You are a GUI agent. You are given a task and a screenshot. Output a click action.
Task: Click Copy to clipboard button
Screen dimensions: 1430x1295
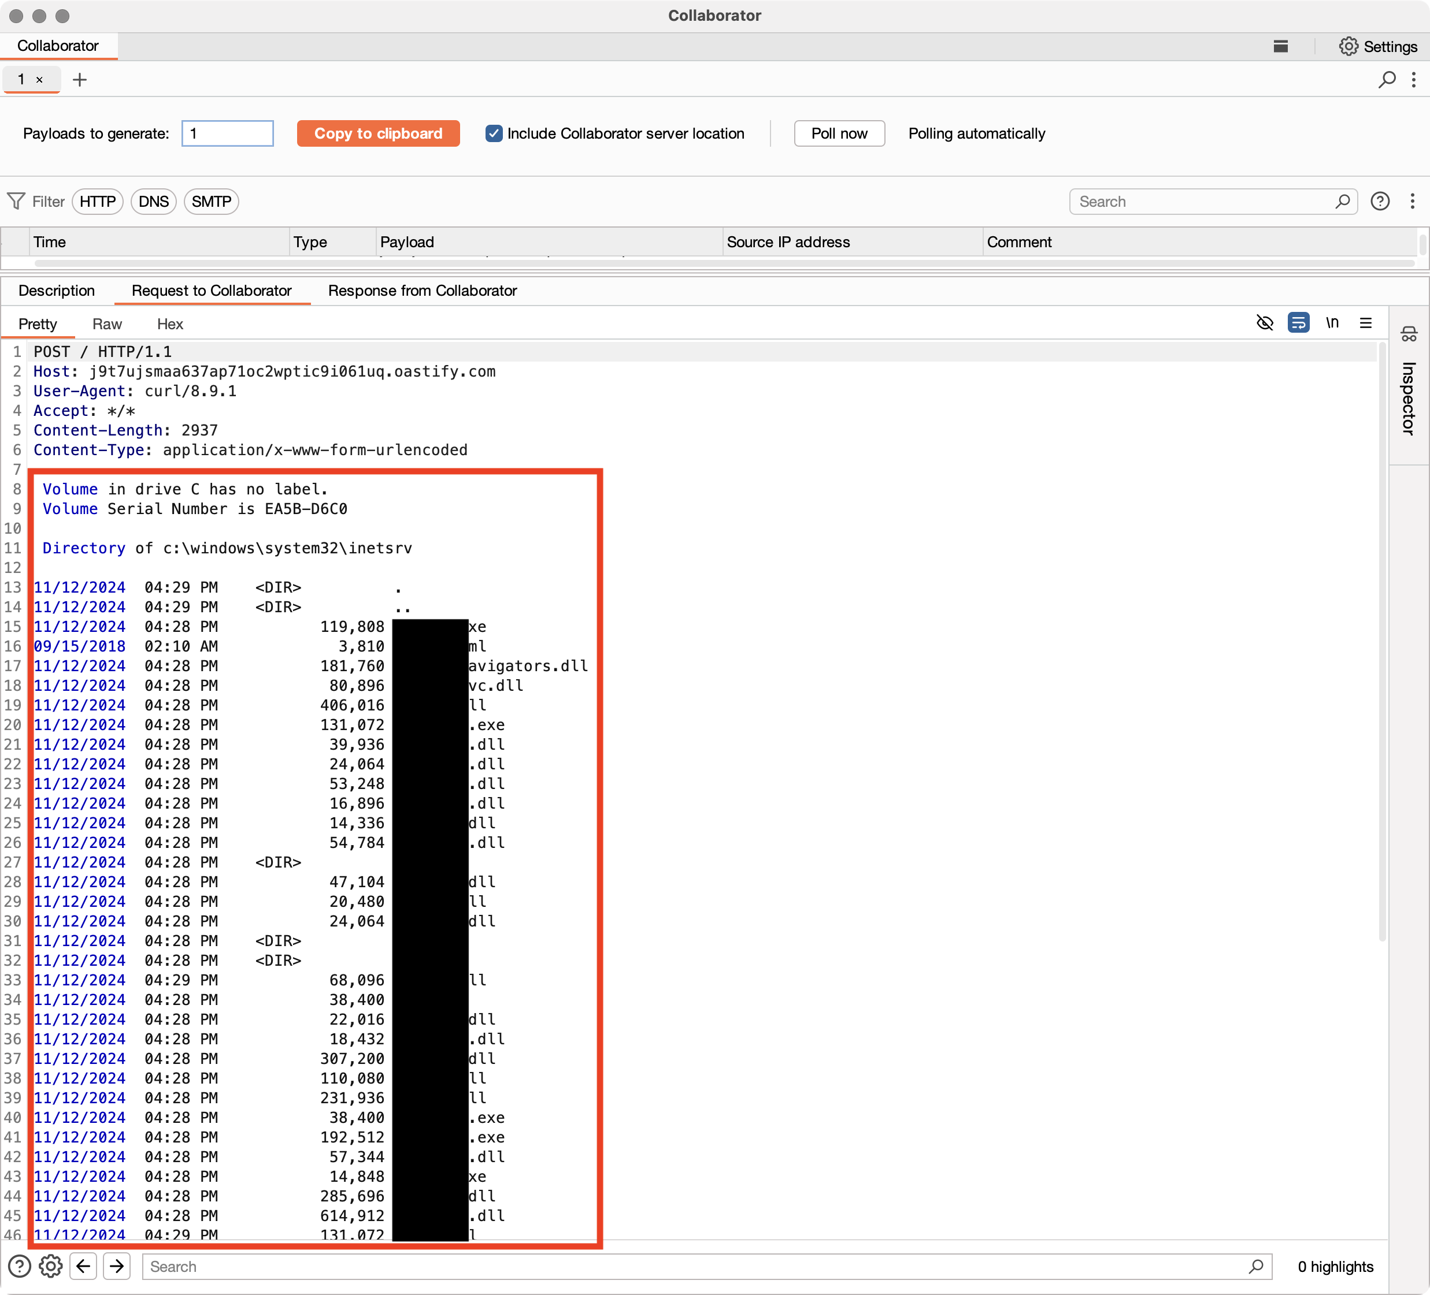point(379,133)
